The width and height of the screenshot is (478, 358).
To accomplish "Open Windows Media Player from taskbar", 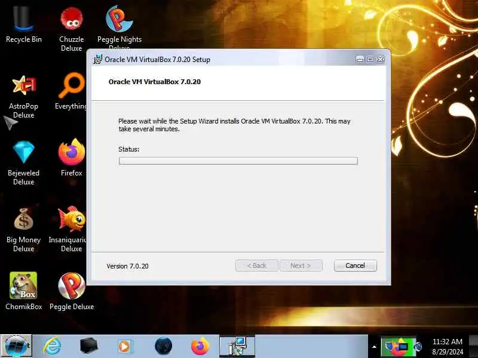I will (x=125, y=347).
